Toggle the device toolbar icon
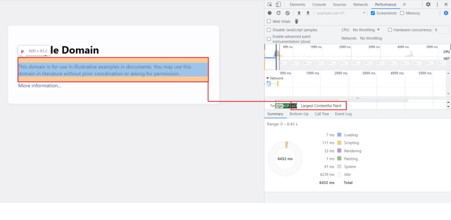 coord(278,4)
